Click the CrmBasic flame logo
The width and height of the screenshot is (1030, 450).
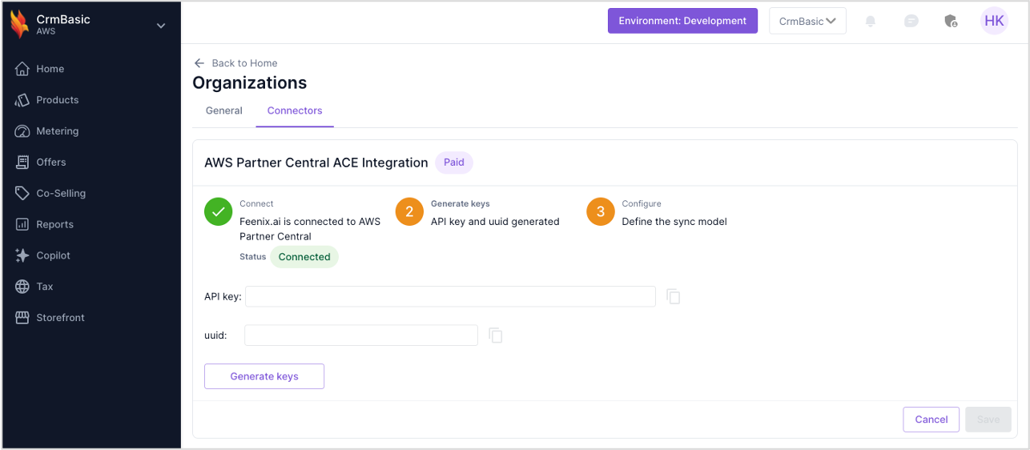(19, 25)
